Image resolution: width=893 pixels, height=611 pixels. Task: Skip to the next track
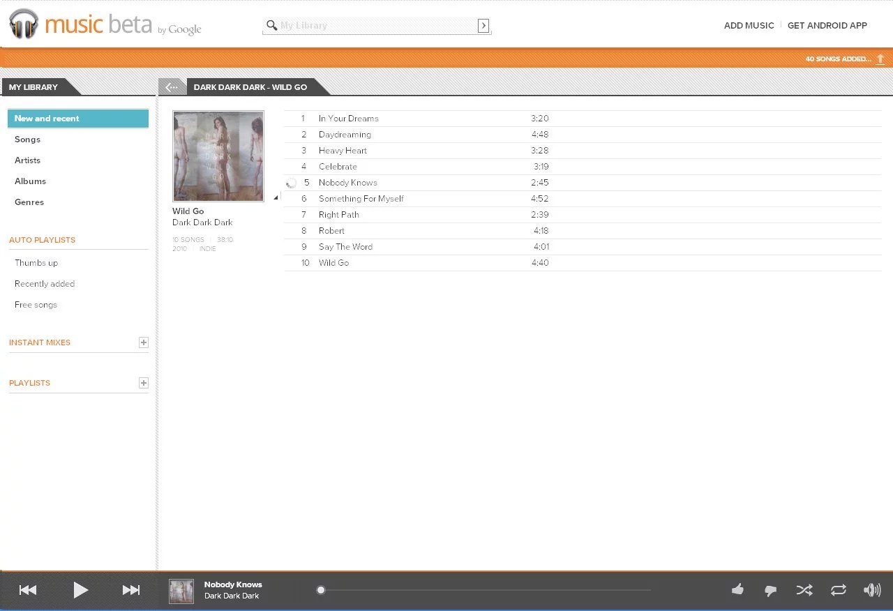(x=131, y=590)
